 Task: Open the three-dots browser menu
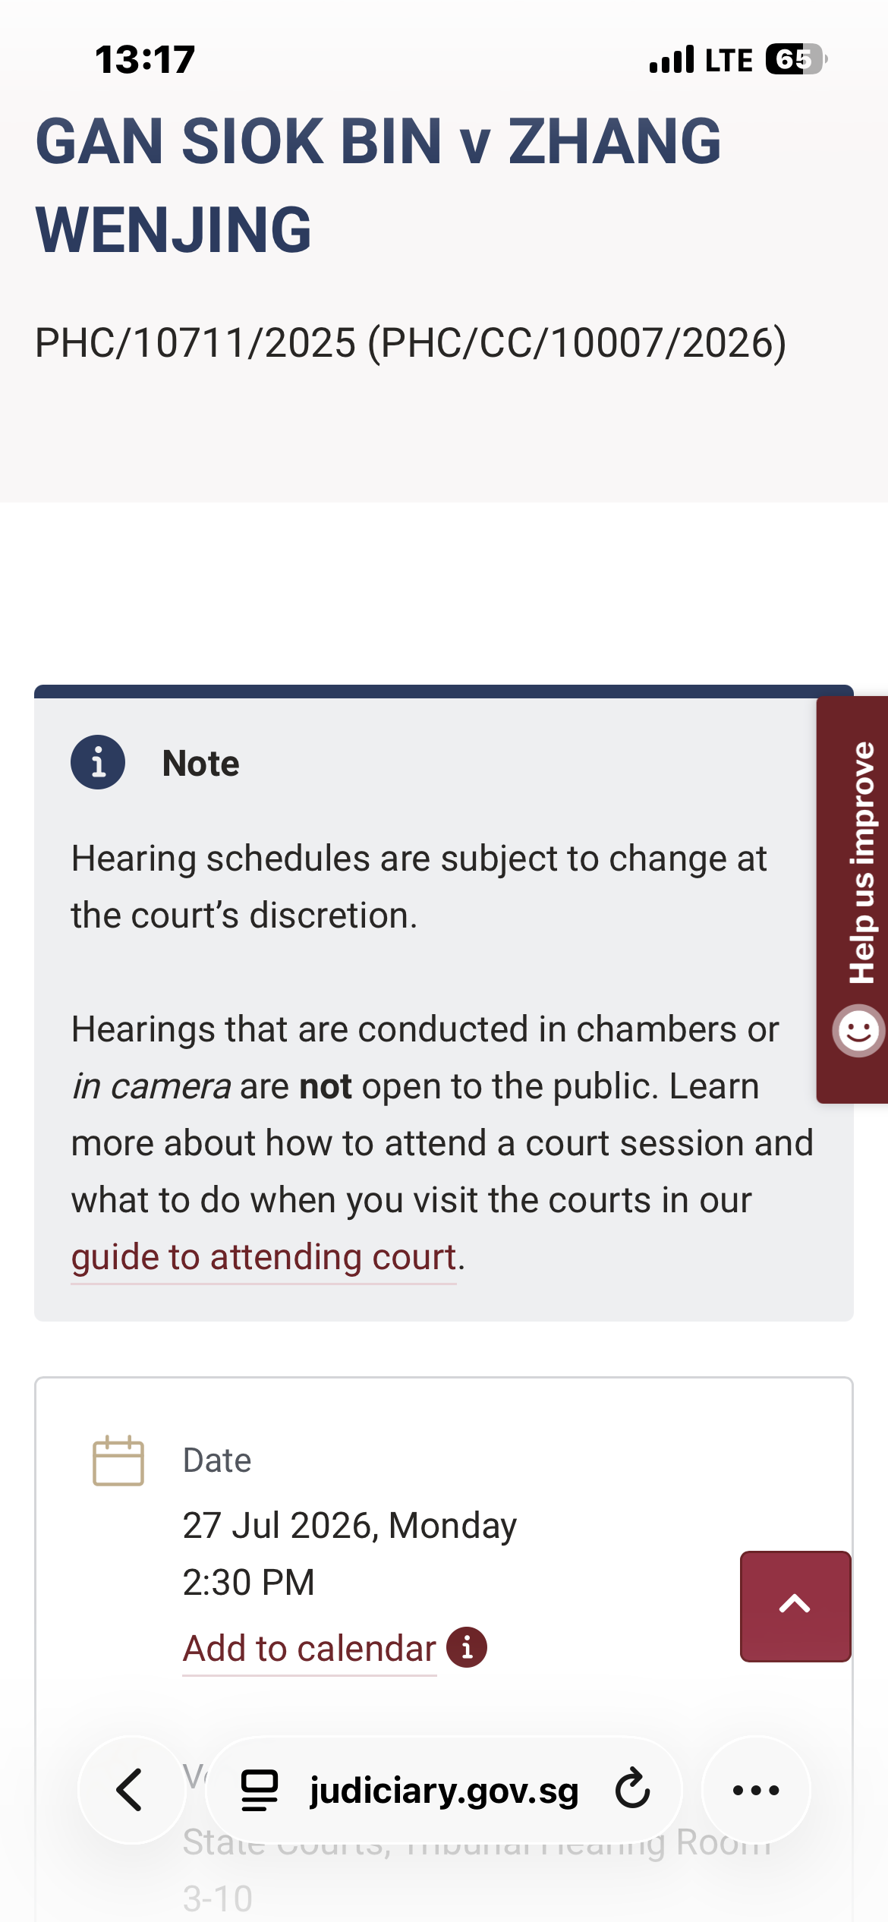[x=756, y=1790]
